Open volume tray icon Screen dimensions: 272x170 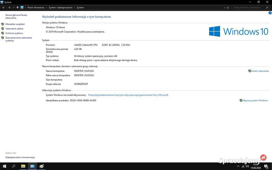247,166
